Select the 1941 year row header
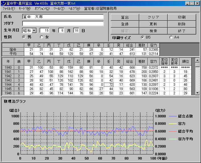 pos(8,72)
